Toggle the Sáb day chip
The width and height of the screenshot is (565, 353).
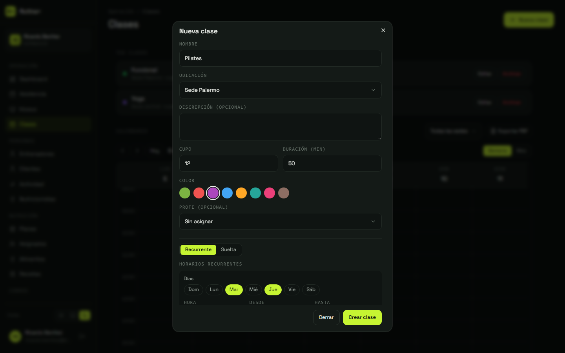(311, 290)
